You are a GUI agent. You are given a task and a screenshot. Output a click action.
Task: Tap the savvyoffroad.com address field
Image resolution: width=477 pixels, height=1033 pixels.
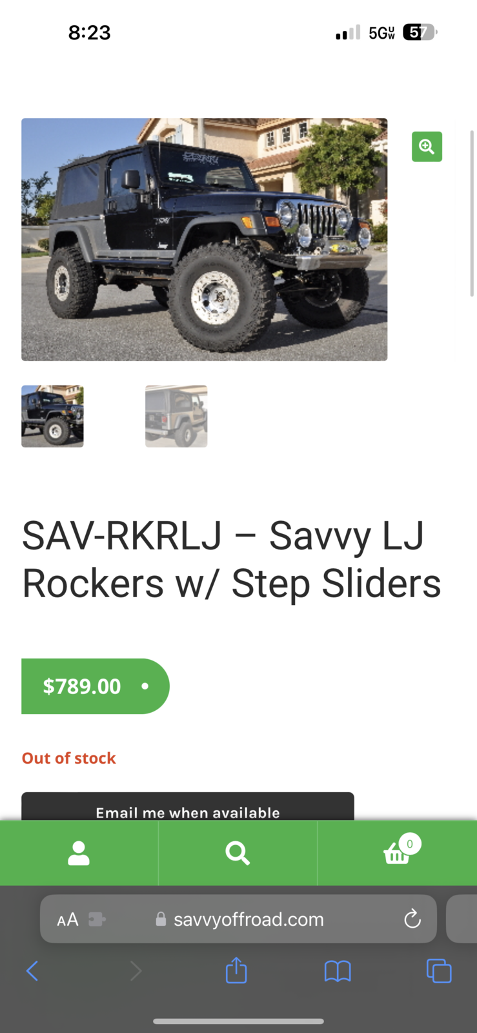(239, 919)
